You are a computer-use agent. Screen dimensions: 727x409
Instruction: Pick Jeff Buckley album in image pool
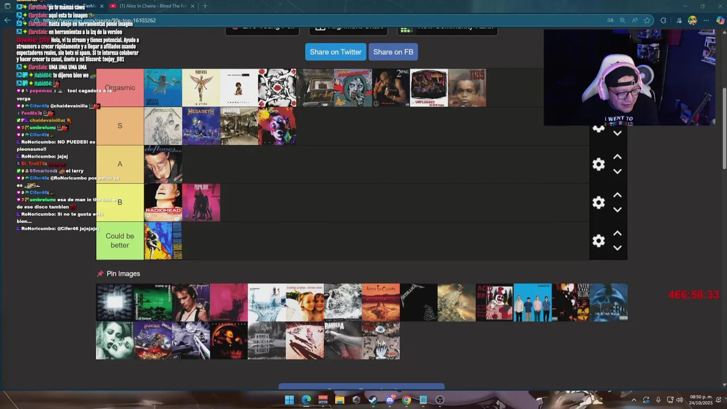point(191,303)
